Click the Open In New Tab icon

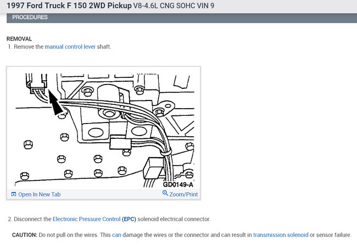point(14,194)
